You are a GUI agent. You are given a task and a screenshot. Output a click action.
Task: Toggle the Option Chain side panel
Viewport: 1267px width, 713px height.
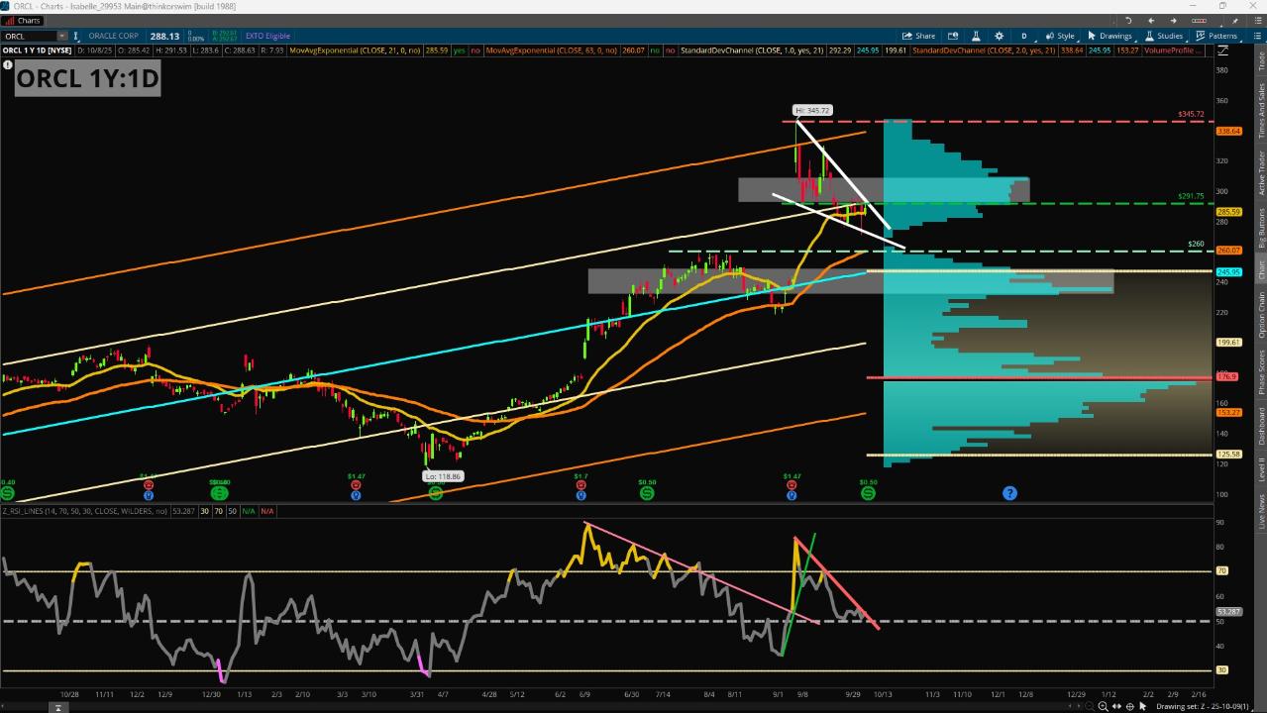pos(1260,315)
